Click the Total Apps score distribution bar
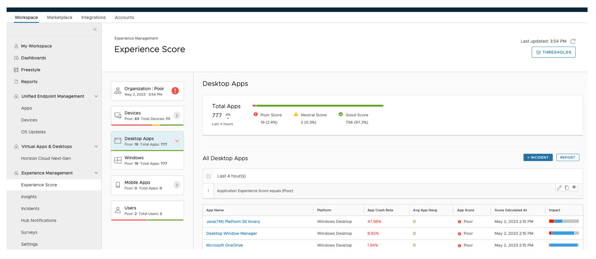This screenshot has height=259, width=596. 318,106
